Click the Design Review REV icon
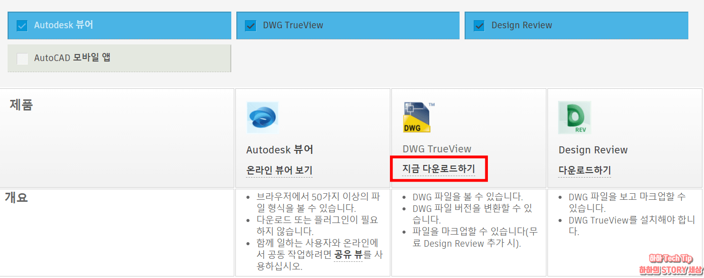Screen dimensions: 704x278 pos(575,117)
